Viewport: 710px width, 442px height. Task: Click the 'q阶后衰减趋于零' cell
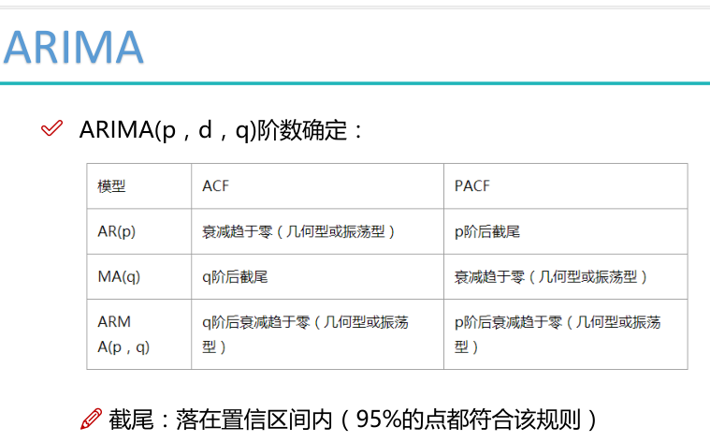coord(317,334)
